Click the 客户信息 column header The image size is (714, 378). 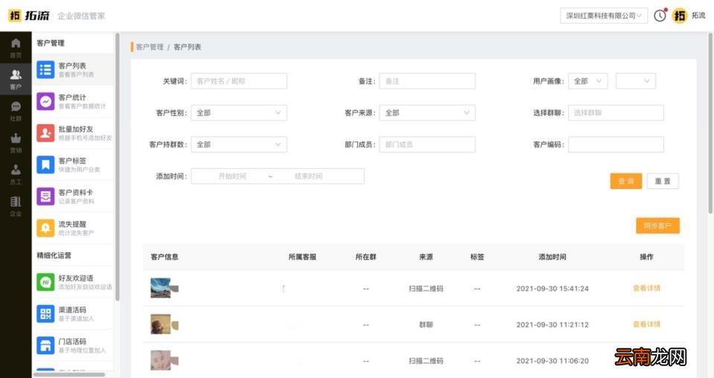(x=164, y=257)
